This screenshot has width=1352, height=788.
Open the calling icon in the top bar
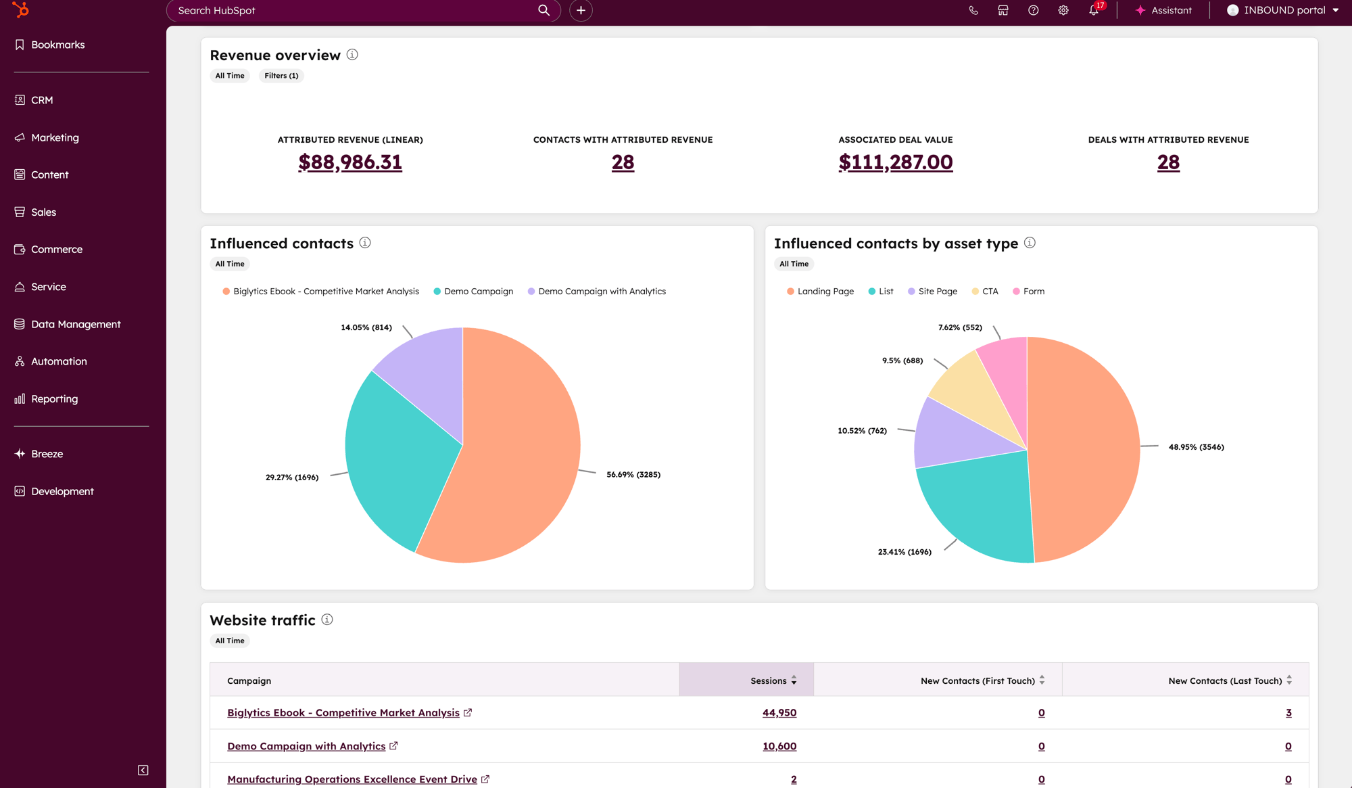click(973, 10)
